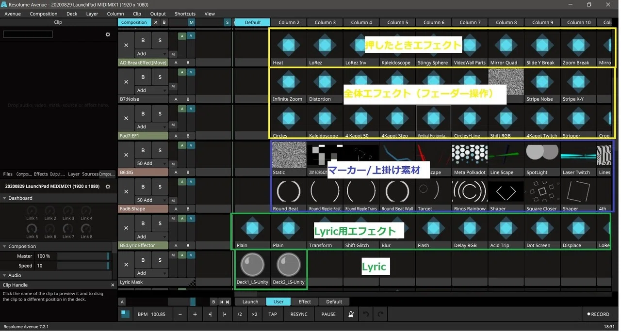The image size is (621, 332).
Task: Increase BPM with the plus button
Action: click(x=195, y=314)
